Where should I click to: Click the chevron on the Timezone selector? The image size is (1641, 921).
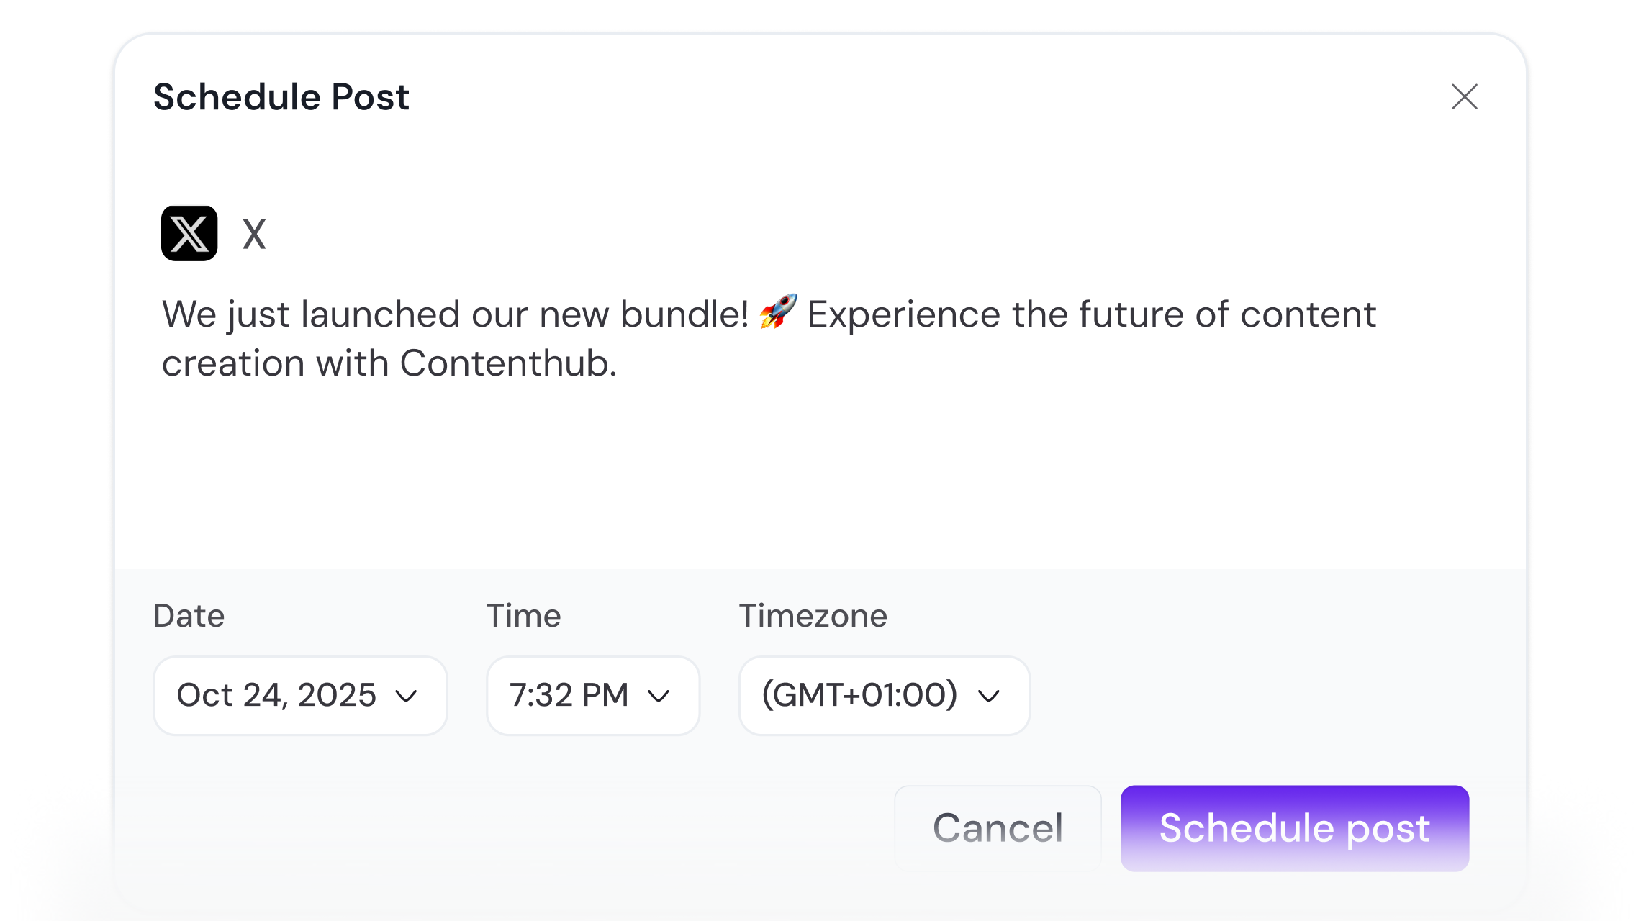pyautogui.click(x=989, y=696)
